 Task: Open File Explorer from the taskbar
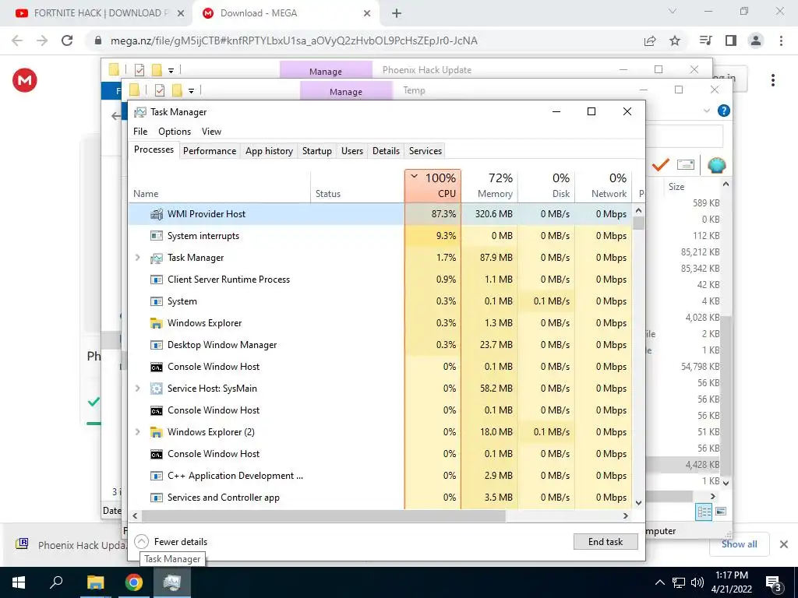tap(95, 582)
